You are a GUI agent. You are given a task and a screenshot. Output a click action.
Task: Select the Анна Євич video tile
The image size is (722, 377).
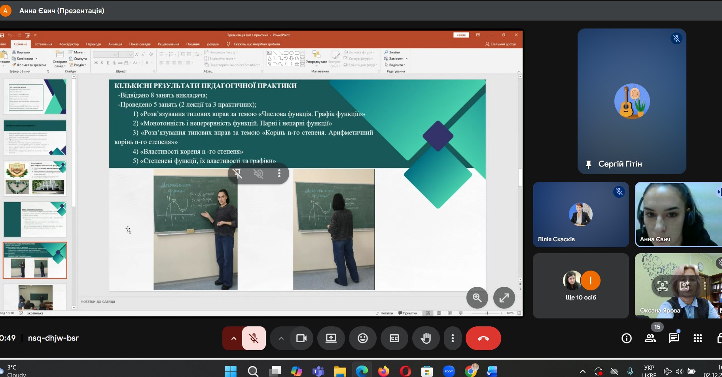click(678, 214)
